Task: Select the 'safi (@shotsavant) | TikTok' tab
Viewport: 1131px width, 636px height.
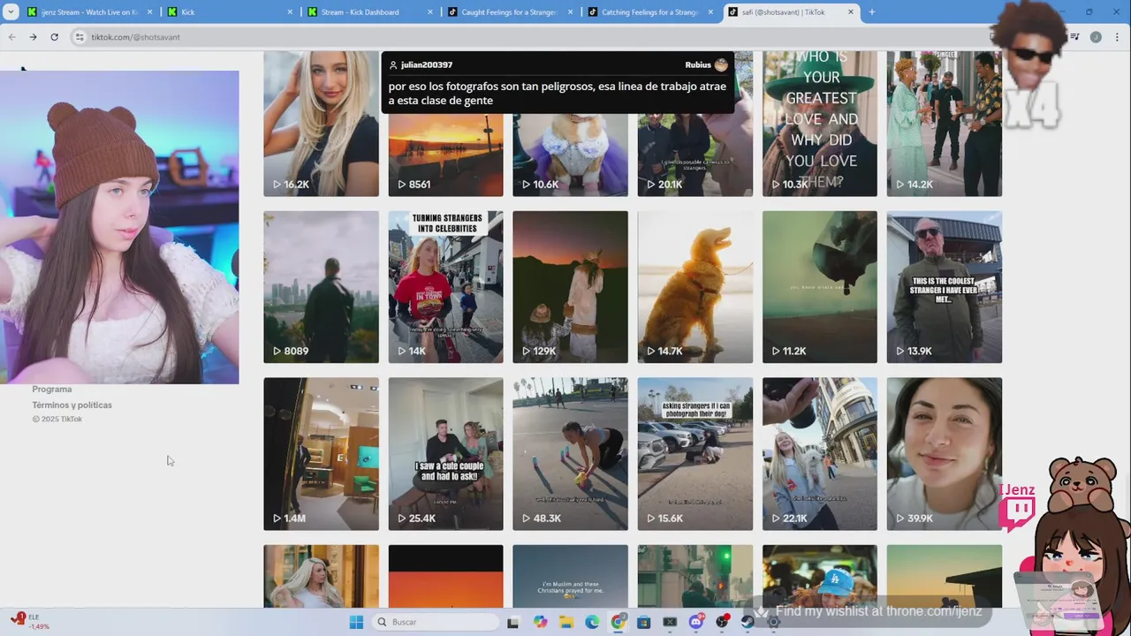Action: (x=791, y=12)
